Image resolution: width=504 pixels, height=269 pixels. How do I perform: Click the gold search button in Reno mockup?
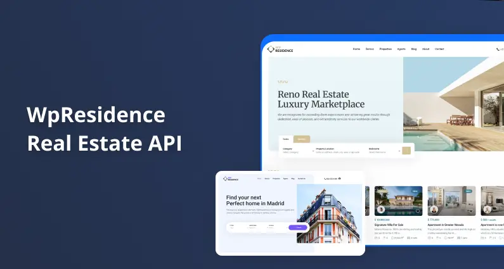click(x=406, y=151)
